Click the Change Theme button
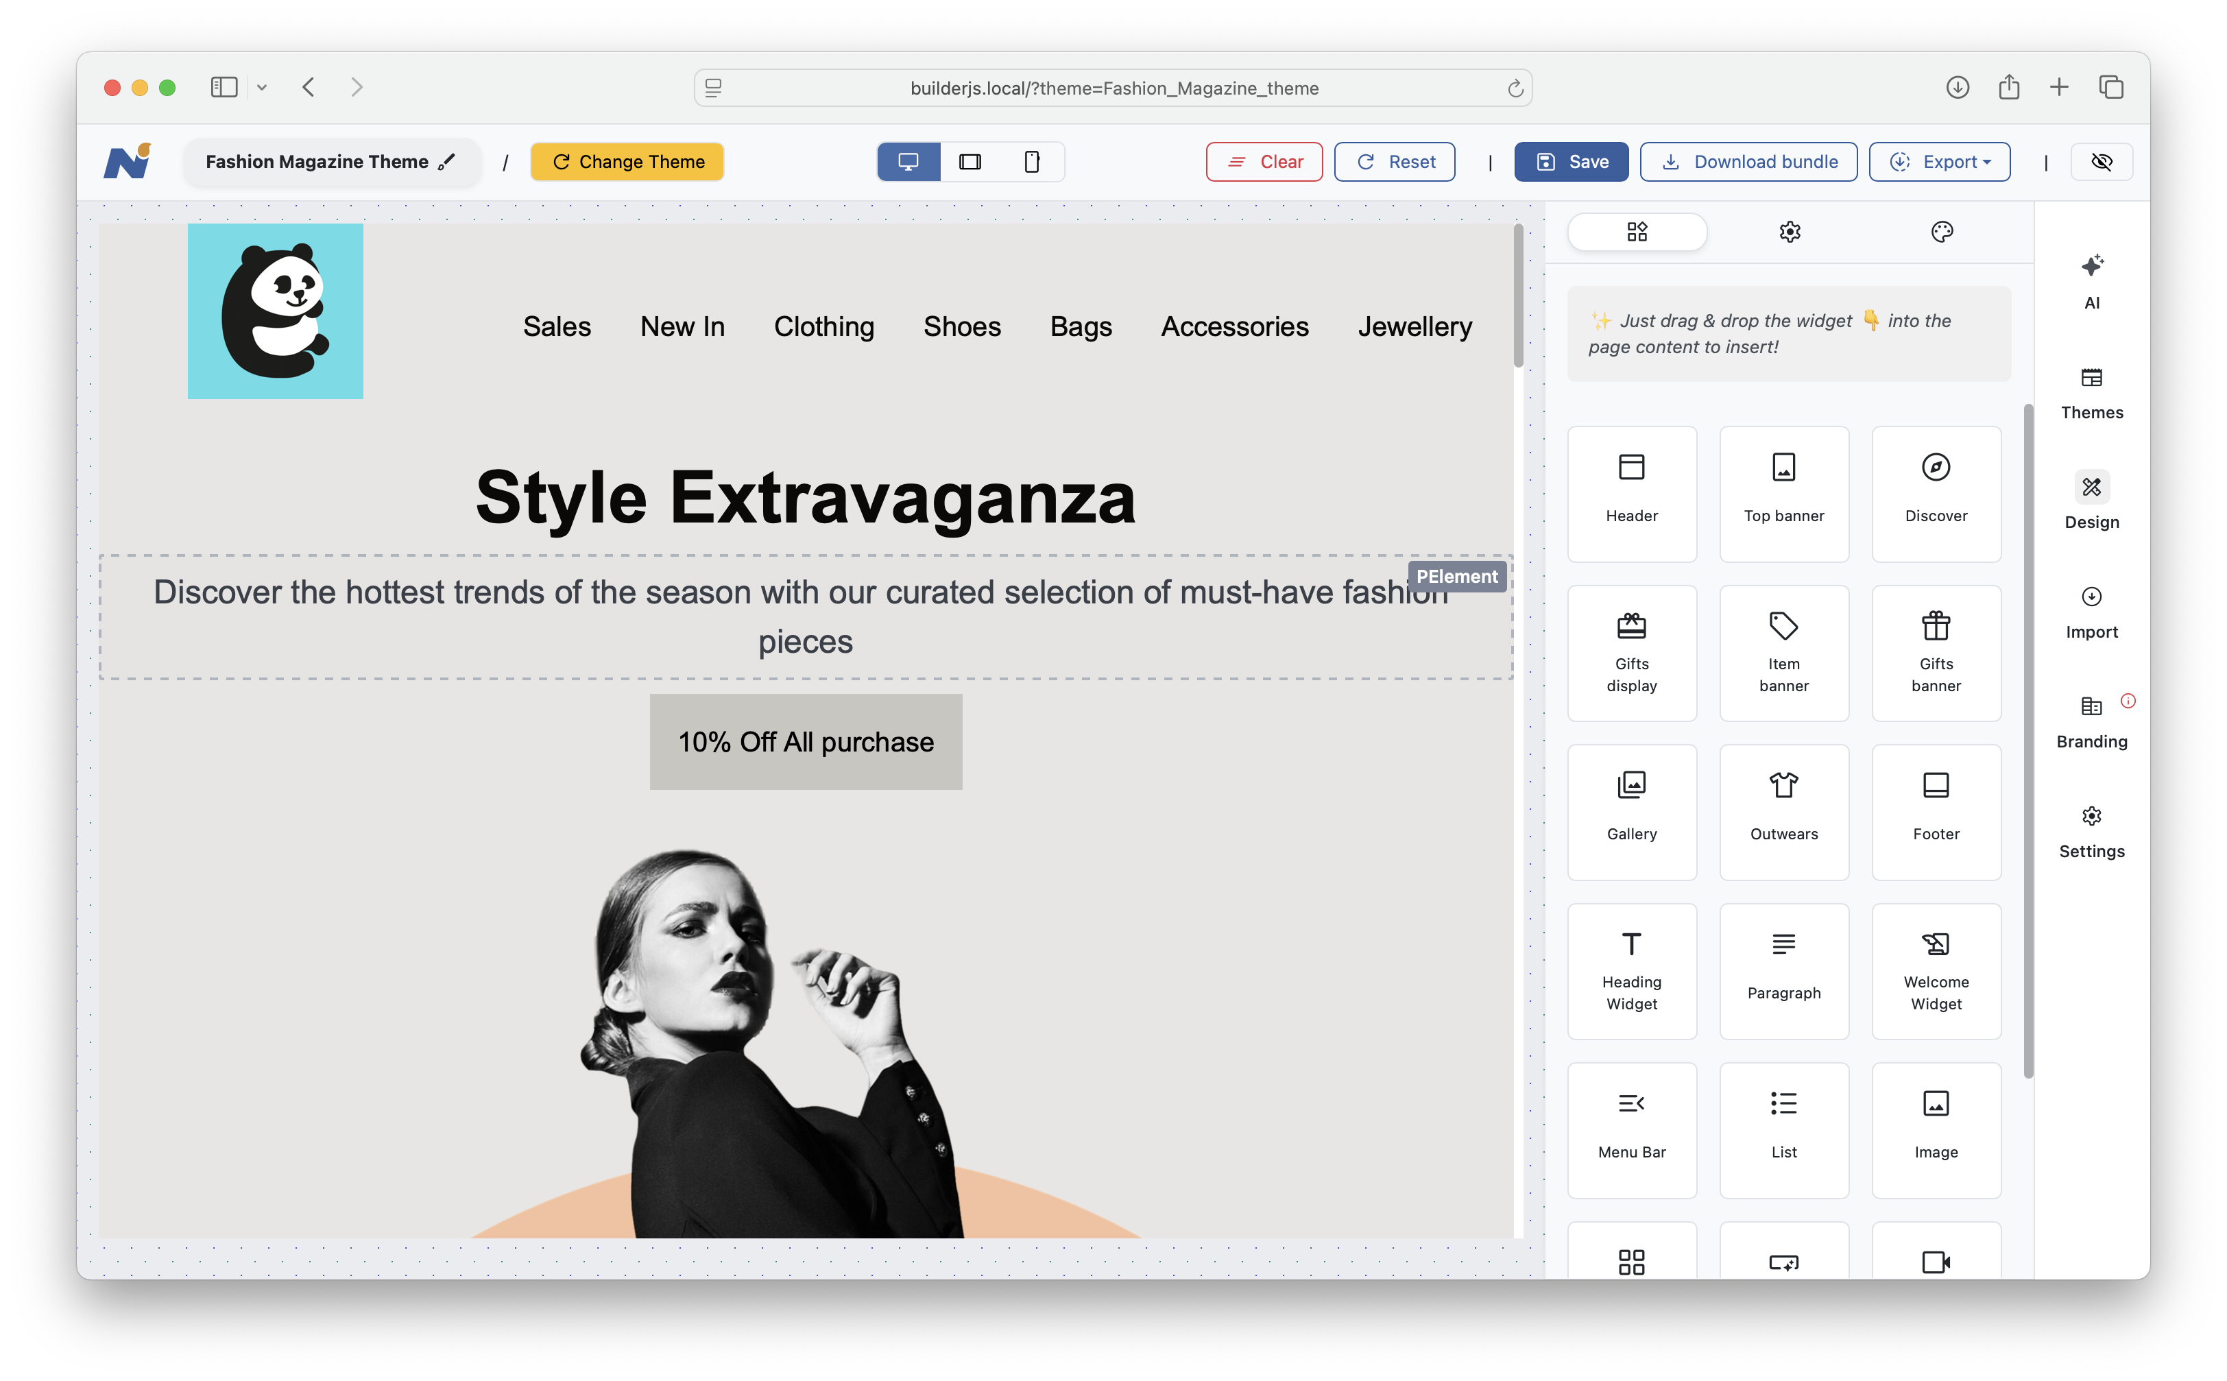This screenshot has height=1381, width=2227. tap(627, 162)
